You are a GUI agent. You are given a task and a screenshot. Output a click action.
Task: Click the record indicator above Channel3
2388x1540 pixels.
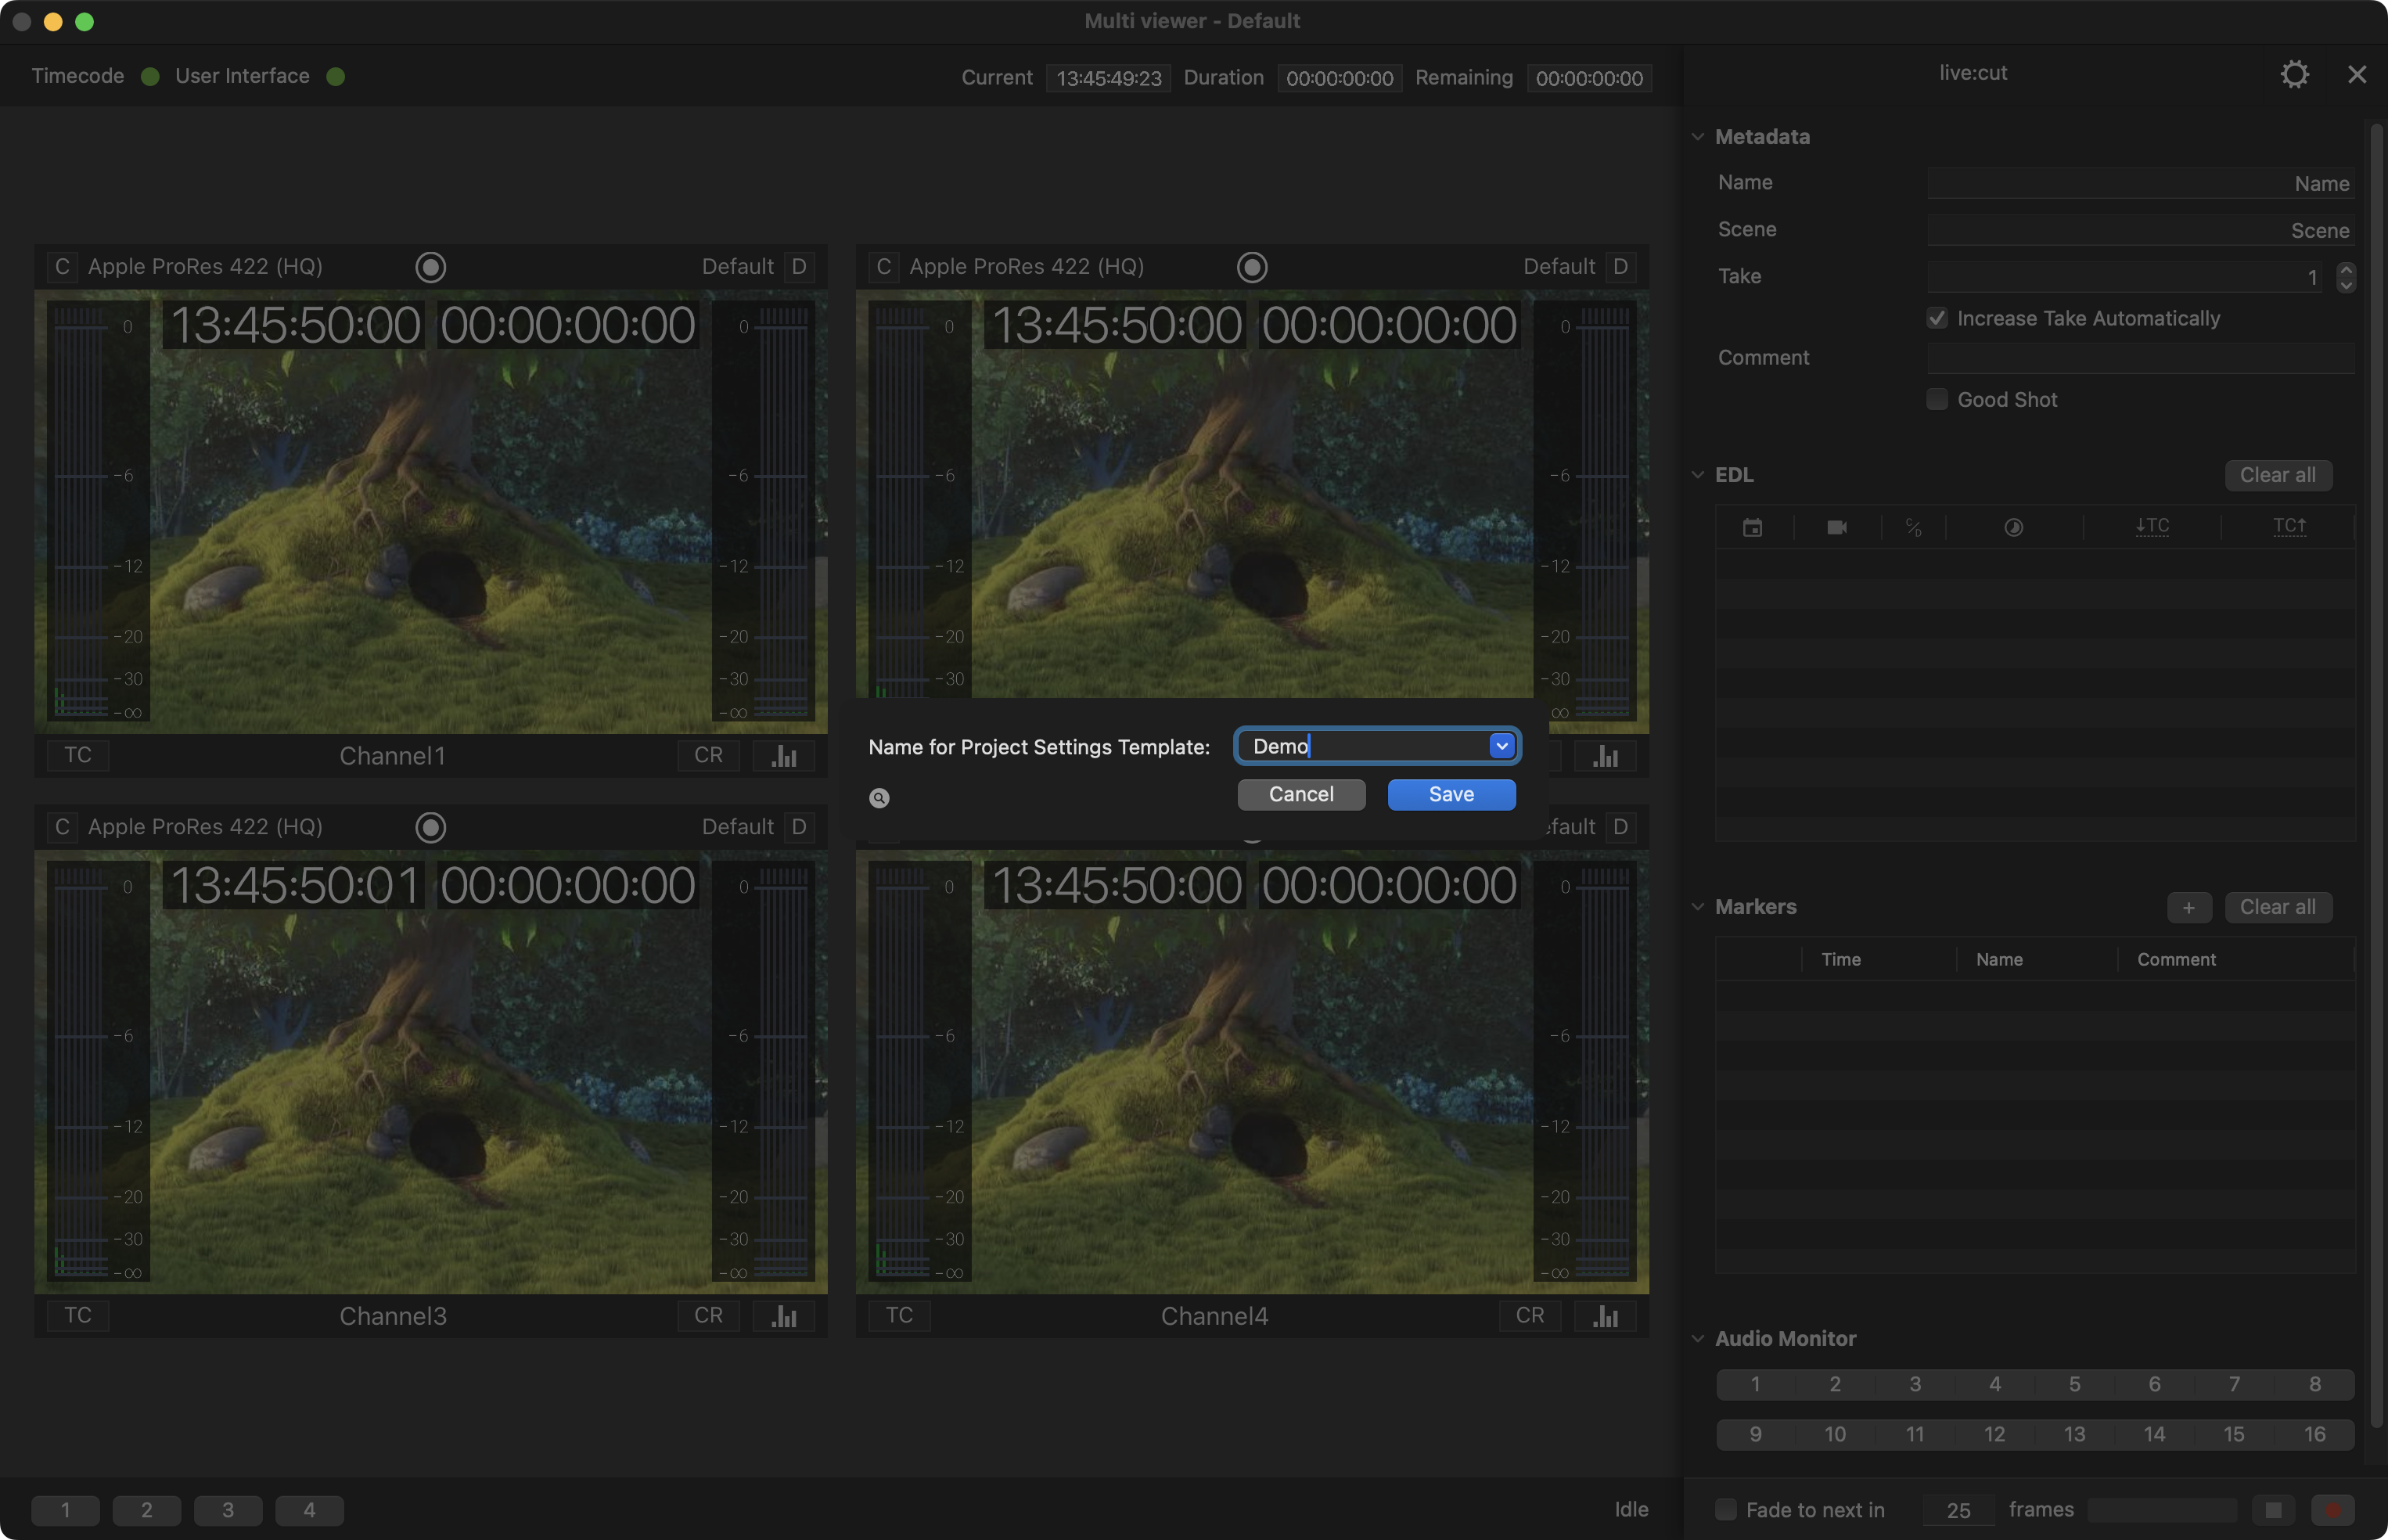pyautogui.click(x=431, y=827)
